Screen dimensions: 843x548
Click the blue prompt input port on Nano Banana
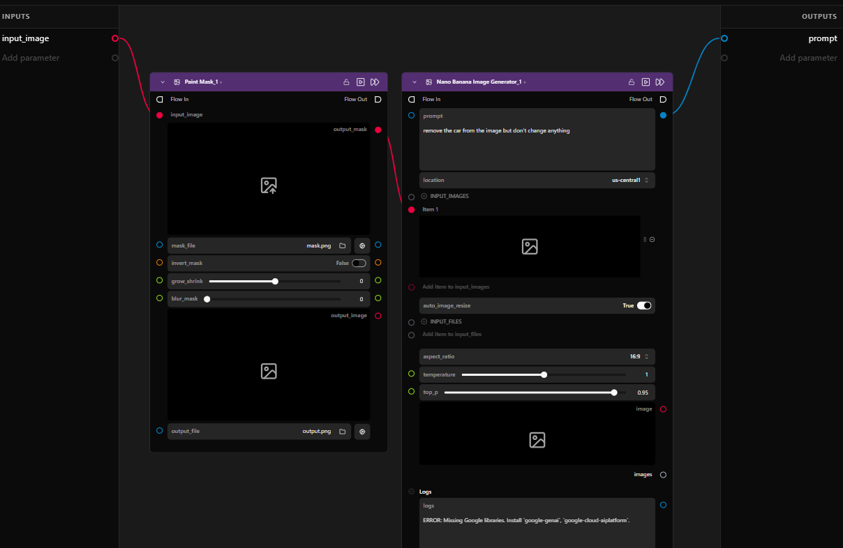pyautogui.click(x=412, y=115)
